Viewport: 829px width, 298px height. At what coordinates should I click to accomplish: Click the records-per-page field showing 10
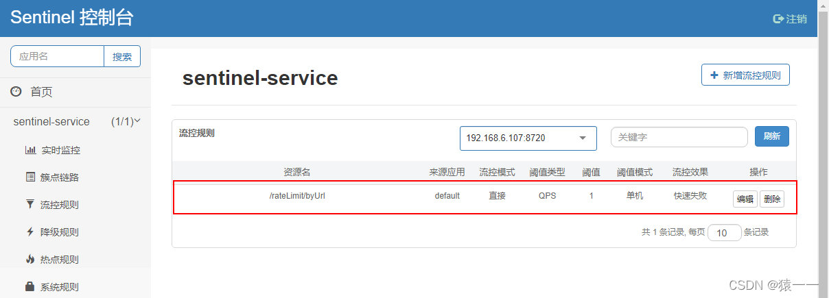click(725, 233)
